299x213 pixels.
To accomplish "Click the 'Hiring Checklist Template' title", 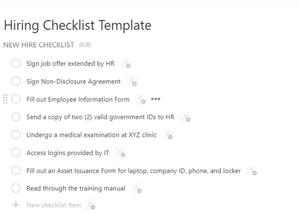I will [x=77, y=25].
